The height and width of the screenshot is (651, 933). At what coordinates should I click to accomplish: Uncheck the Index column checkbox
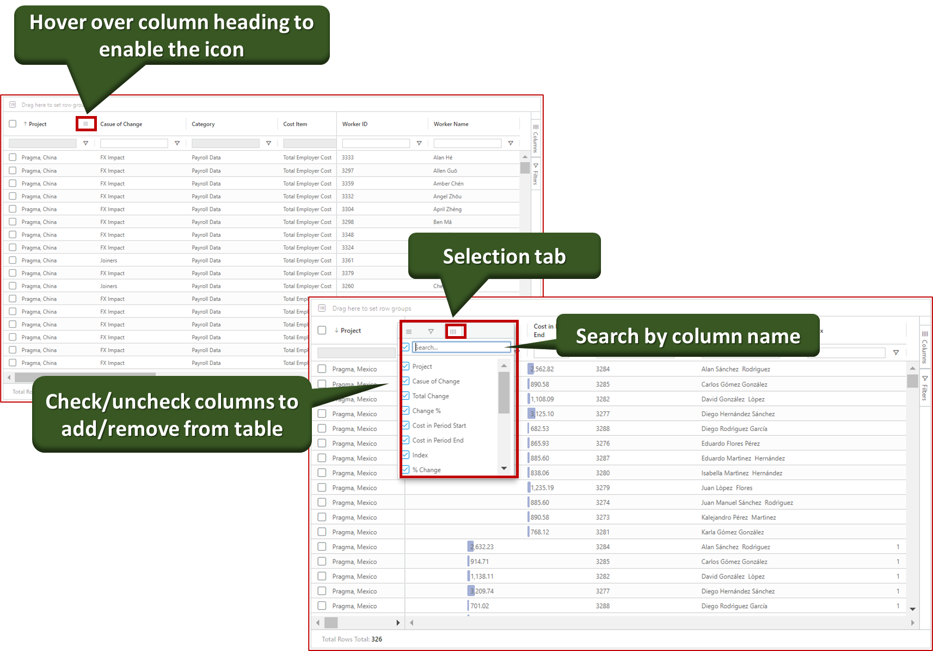click(x=406, y=455)
